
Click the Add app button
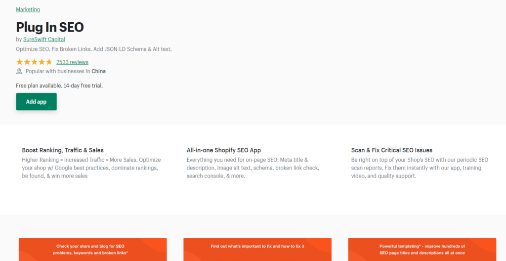click(37, 102)
